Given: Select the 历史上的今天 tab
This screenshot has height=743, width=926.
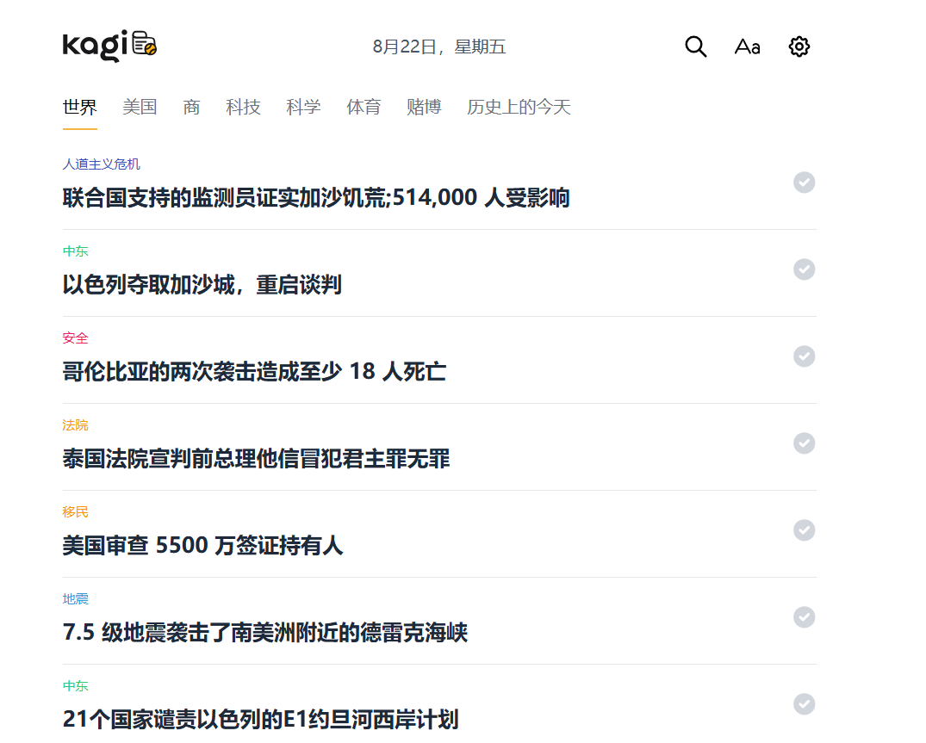Looking at the screenshot, I should (519, 107).
